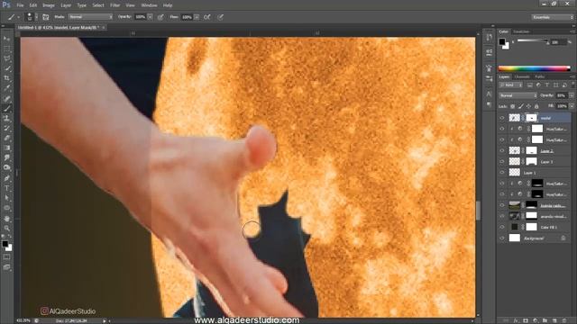
Task: Toggle lock image pixels
Action: (x=521, y=106)
